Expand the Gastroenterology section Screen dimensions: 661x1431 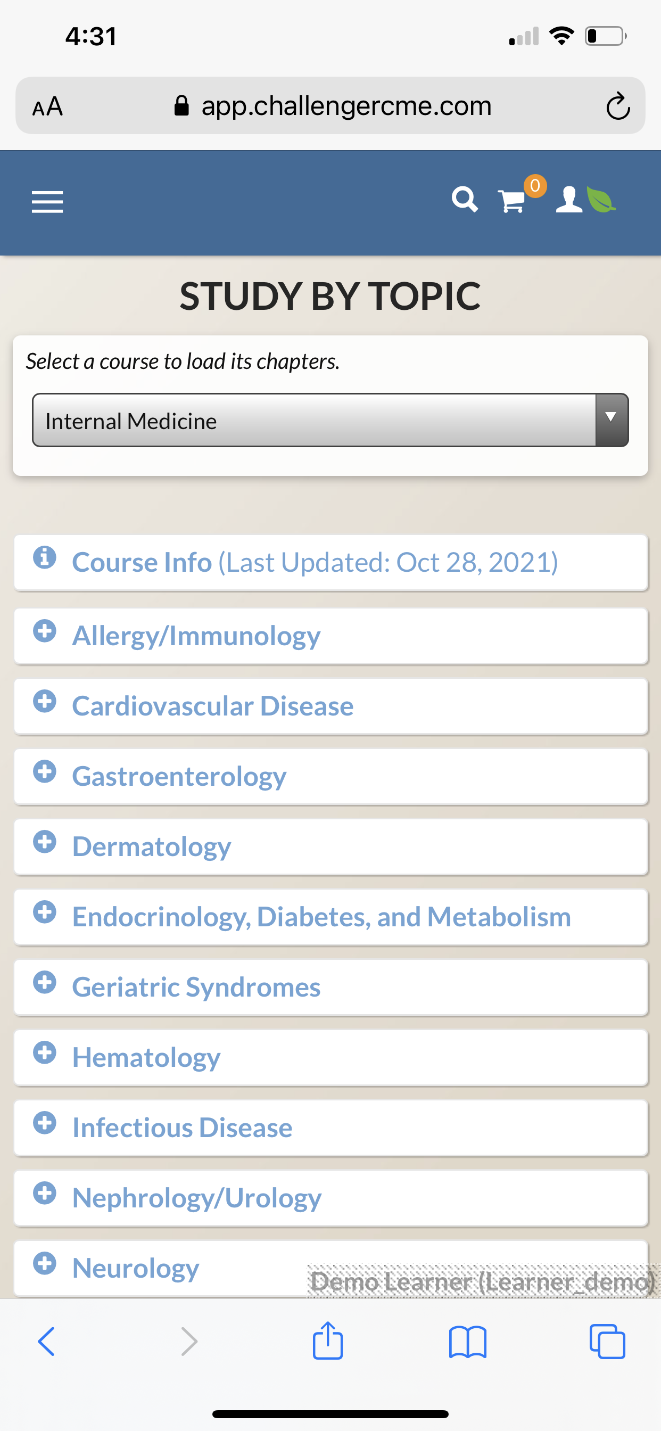(331, 777)
